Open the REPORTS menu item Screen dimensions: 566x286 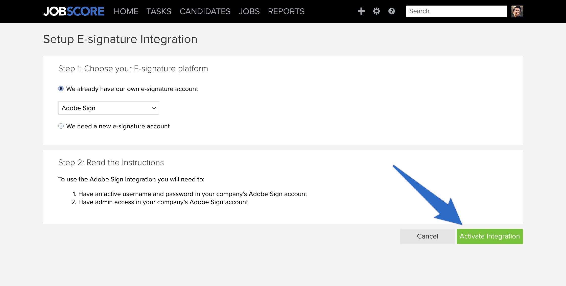pos(286,11)
